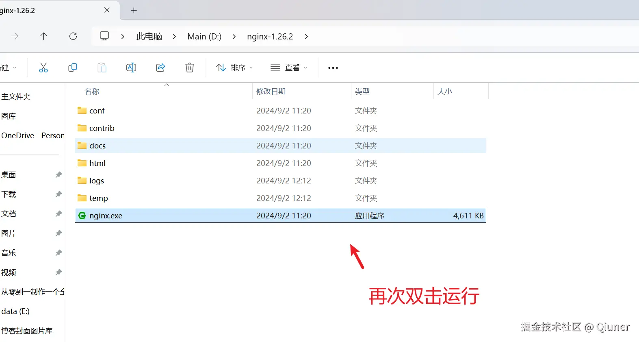Image resolution: width=639 pixels, height=342 pixels.
Task: Open 主文件夹 in the sidebar
Action: (16, 96)
